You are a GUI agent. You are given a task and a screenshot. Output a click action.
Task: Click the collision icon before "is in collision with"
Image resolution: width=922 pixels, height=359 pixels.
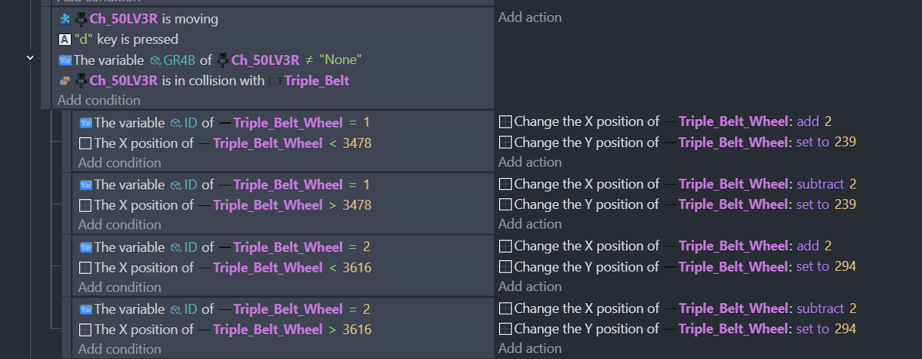pyautogui.click(x=64, y=81)
